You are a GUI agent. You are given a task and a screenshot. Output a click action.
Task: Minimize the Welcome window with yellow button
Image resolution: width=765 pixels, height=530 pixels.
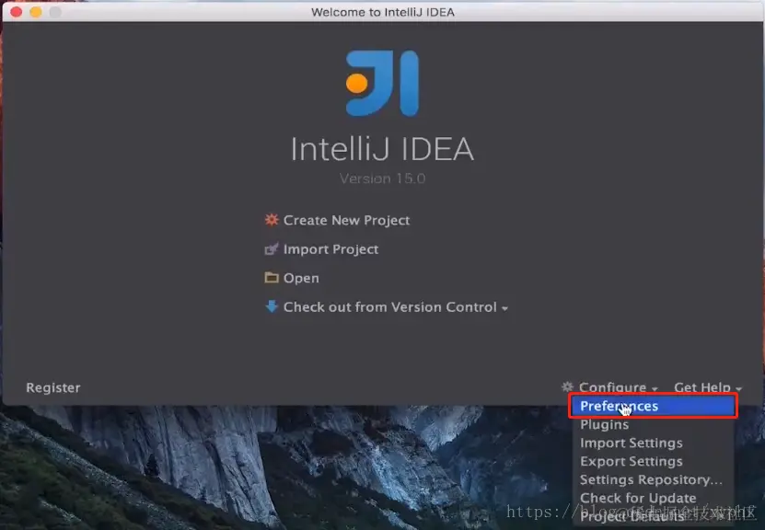36,12
